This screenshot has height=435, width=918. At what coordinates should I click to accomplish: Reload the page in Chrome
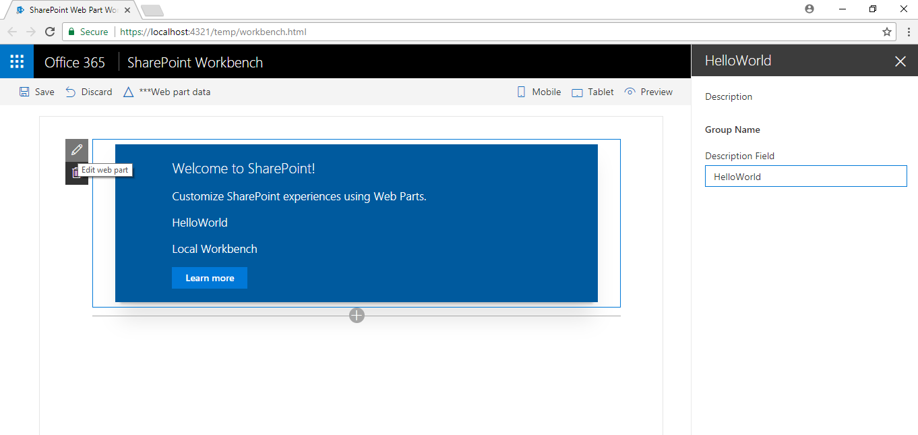[x=49, y=32]
